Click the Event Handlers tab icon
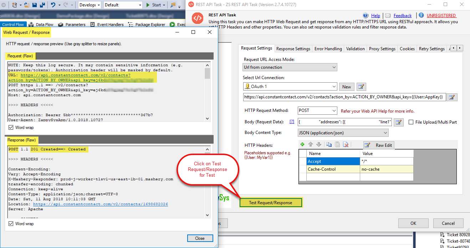The image size is (470, 248). pos(93,25)
